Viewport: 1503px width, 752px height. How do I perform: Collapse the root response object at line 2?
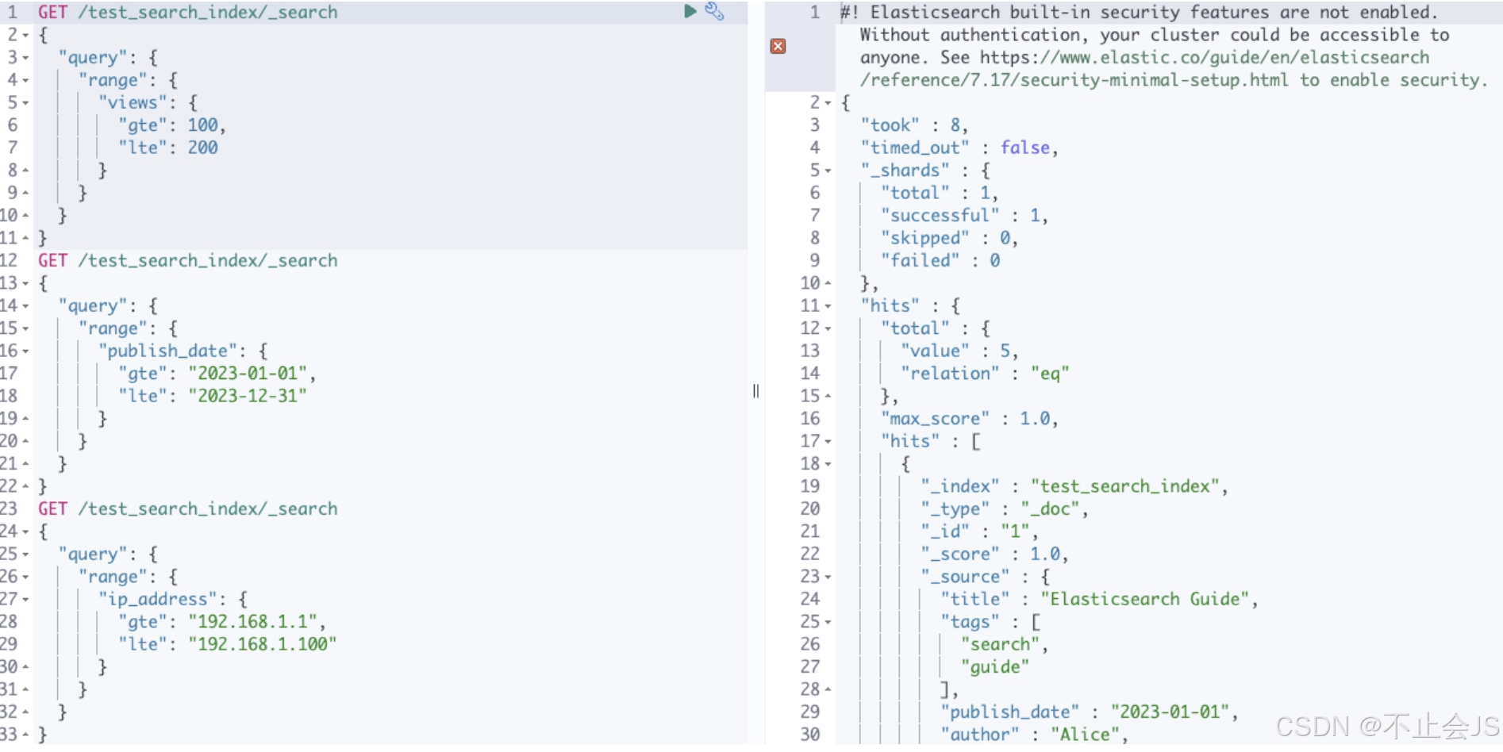point(828,102)
